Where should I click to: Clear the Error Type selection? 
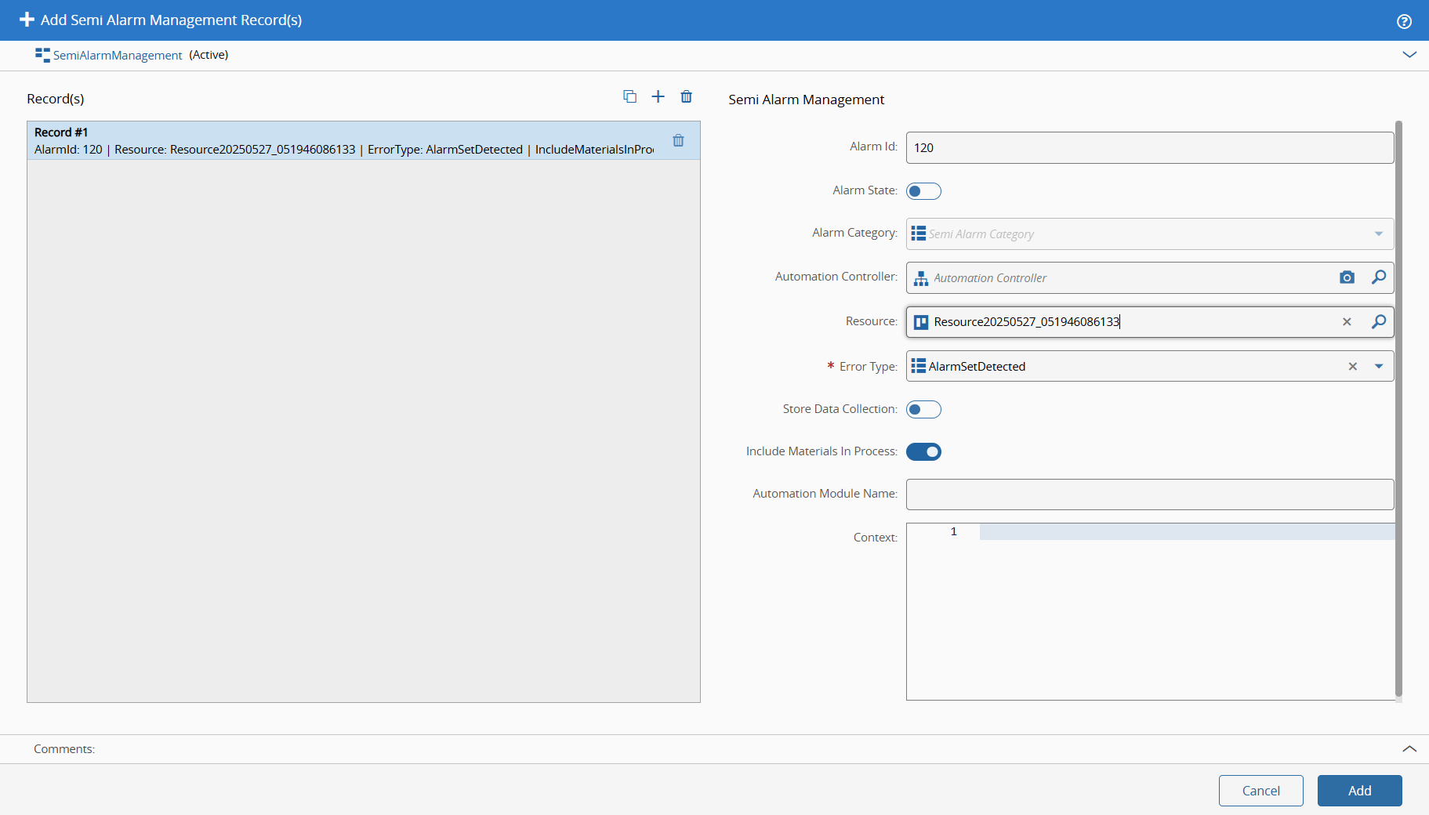[x=1352, y=366]
